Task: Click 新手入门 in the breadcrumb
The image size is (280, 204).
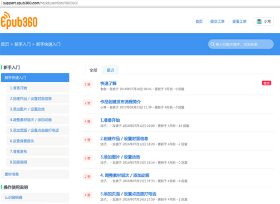Action: tap(22, 44)
